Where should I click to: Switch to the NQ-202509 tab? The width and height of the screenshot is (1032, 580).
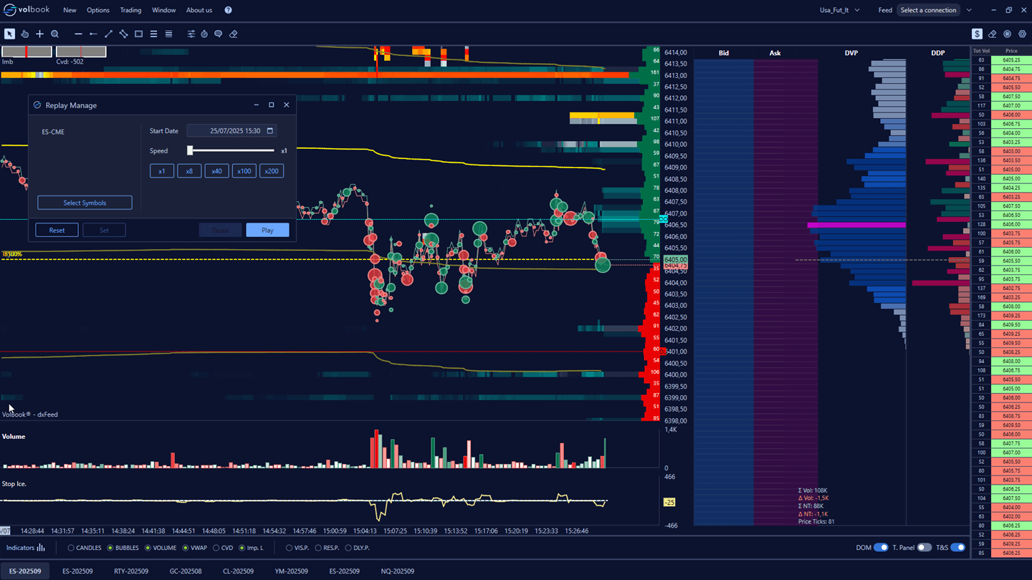pos(397,571)
